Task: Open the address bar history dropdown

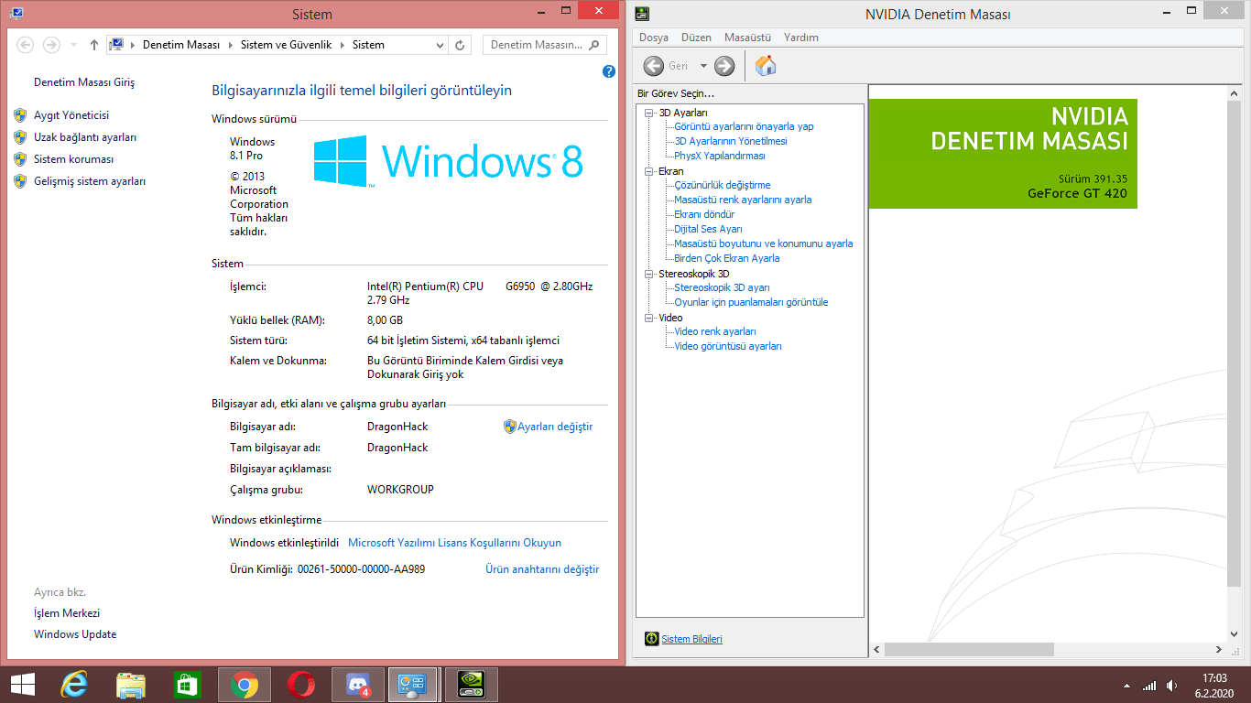Action: [x=441, y=45]
